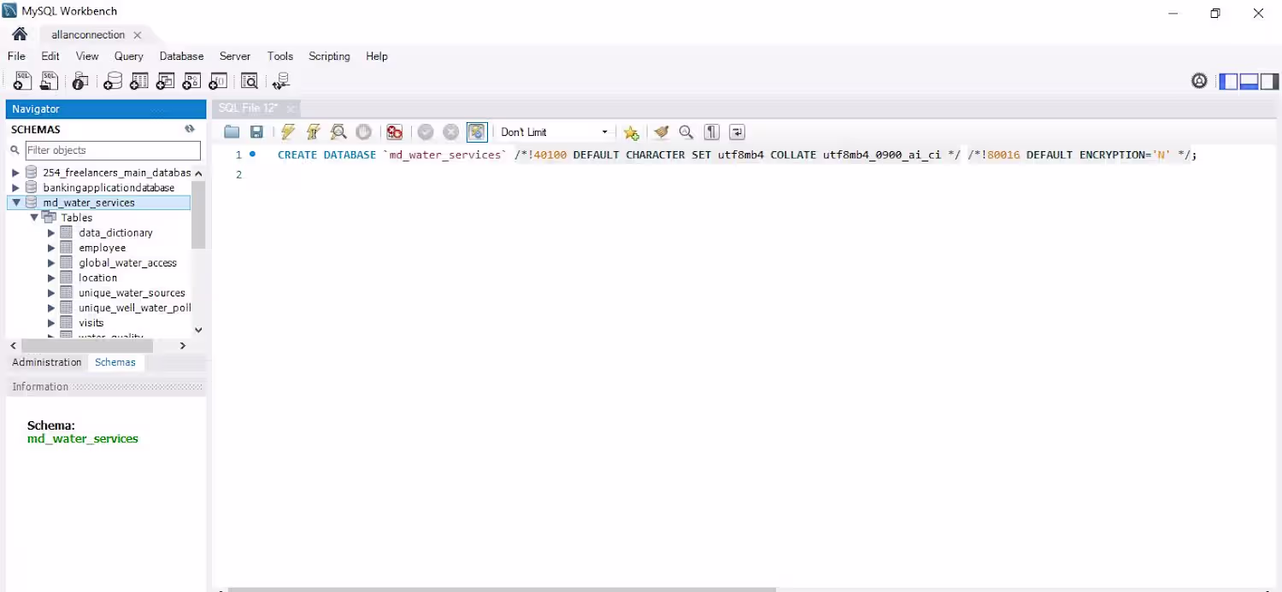Search table data icon in toolbar
1282x592 pixels.
point(250,81)
